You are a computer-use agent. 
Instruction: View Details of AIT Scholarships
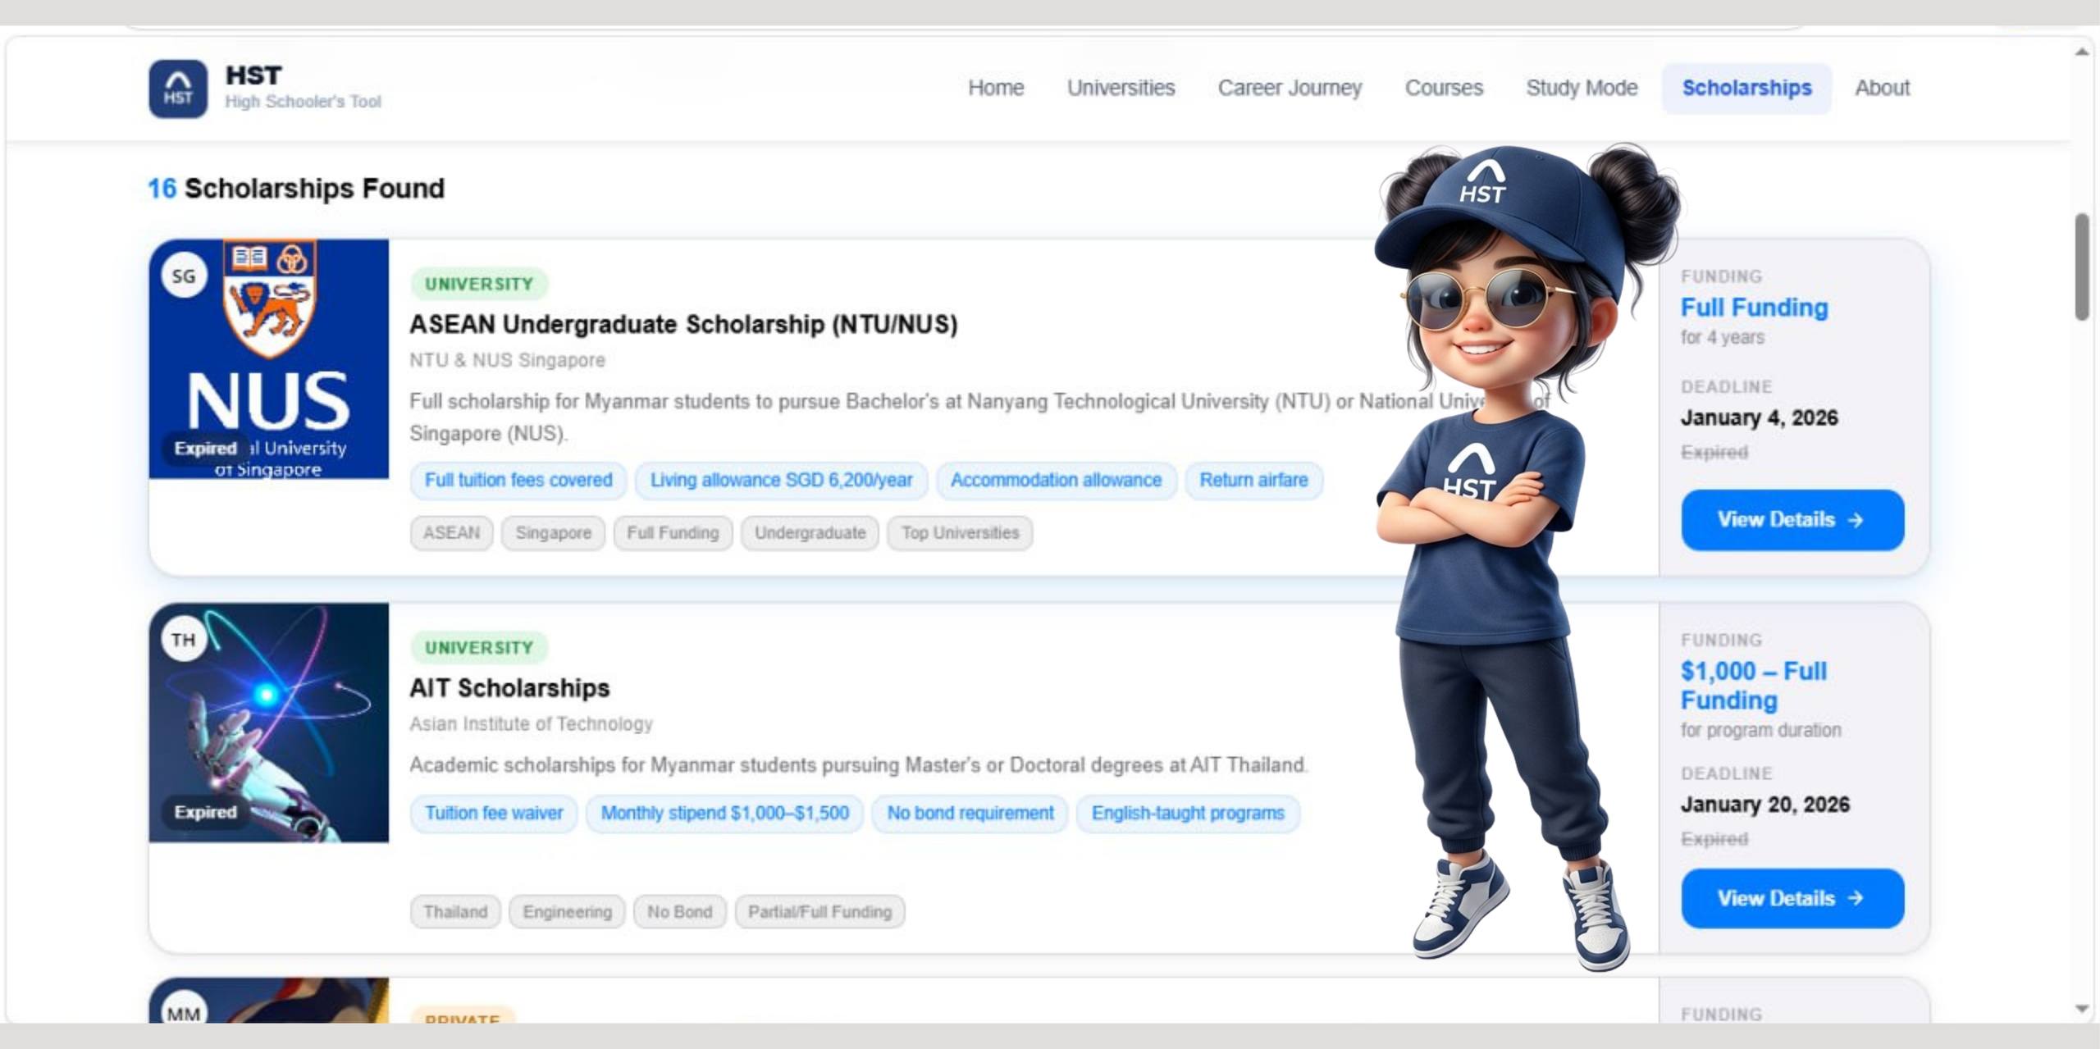(1792, 899)
